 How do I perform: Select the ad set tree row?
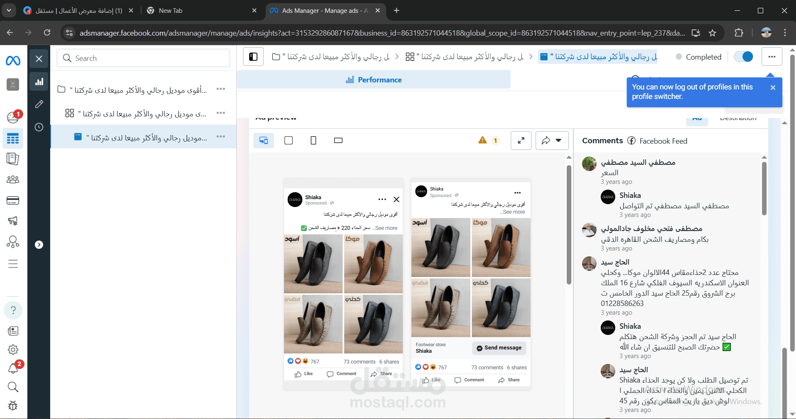coord(143,113)
